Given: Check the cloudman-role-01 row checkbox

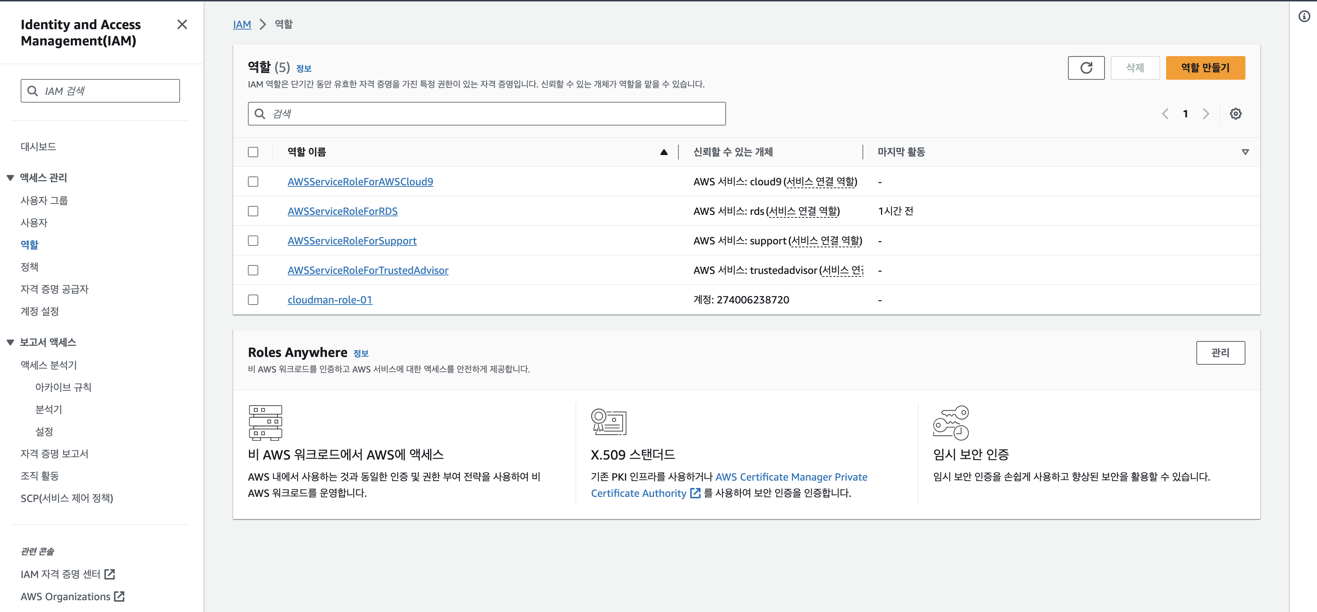Looking at the screenshot, I should click(x=253, y=300).
